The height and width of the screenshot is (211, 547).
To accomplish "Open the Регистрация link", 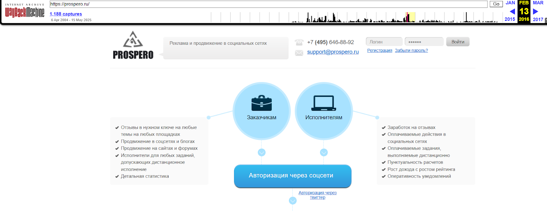I will pos(380,51).
